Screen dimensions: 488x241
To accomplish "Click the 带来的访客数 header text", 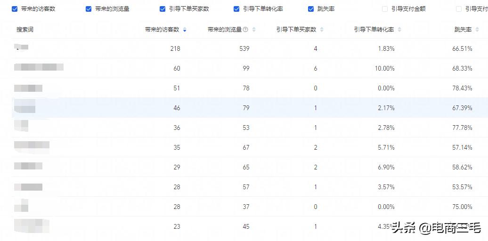I will coord(162,30).
